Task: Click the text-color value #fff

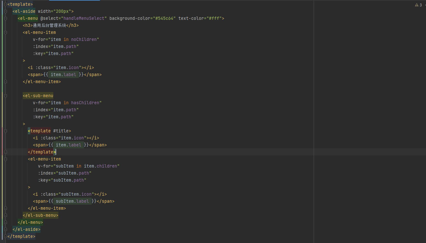Action: click(214, 19)
